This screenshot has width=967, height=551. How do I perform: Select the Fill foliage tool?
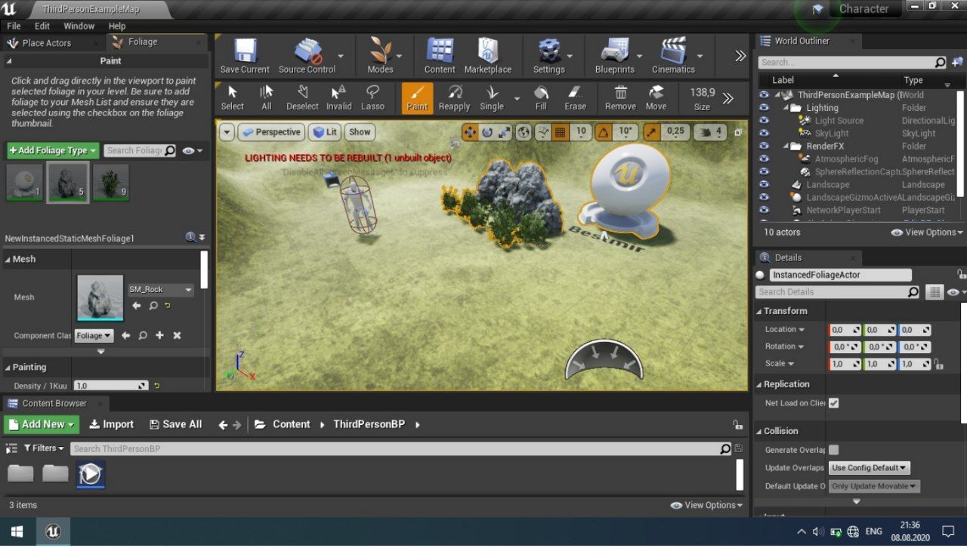pos(541,98)
